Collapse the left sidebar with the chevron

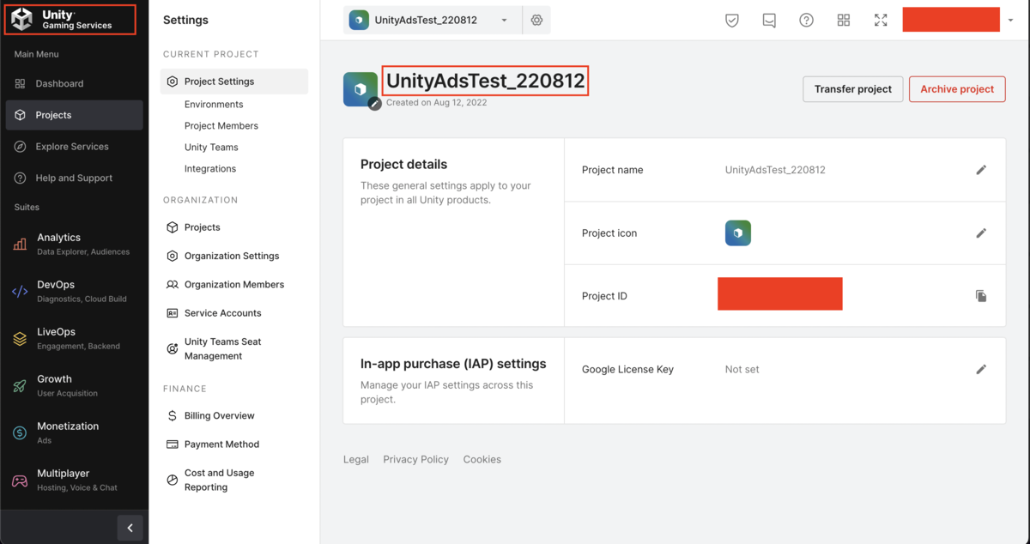coord(130,528)
